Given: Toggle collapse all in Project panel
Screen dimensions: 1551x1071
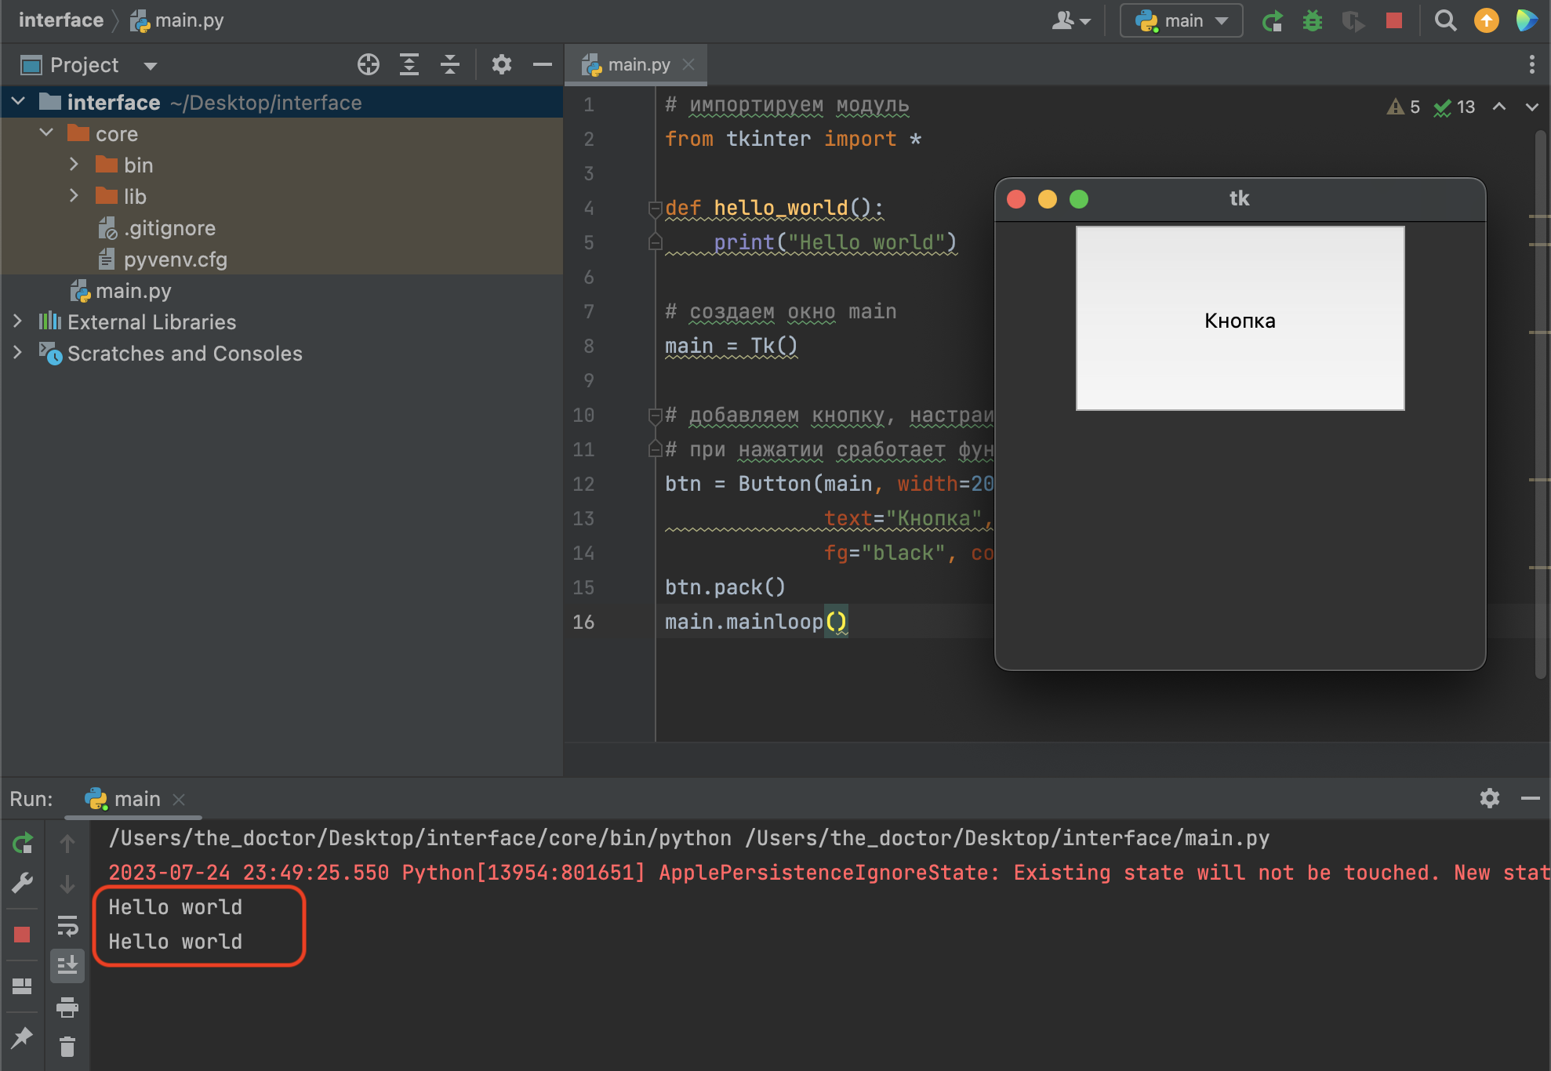Looking at the screenshot, I should pos(452,65).
